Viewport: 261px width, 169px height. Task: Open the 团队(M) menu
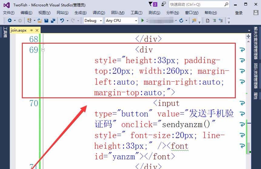coord(118,13)
